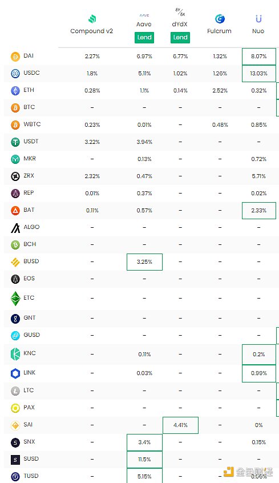Select the dYdX 4.41% SAI rate cell

click(x=180, y=425)
